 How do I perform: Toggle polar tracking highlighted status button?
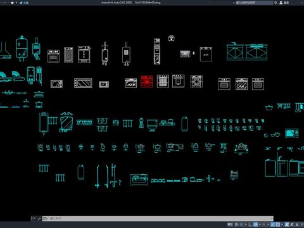pos(255,224)
